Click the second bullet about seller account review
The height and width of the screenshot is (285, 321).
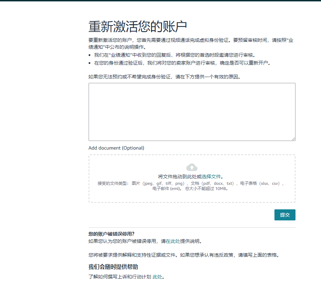(x=182, y=63)
